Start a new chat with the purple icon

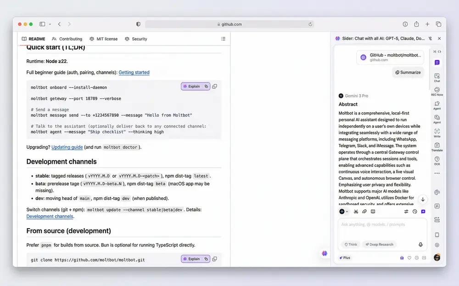click(423, 212)
